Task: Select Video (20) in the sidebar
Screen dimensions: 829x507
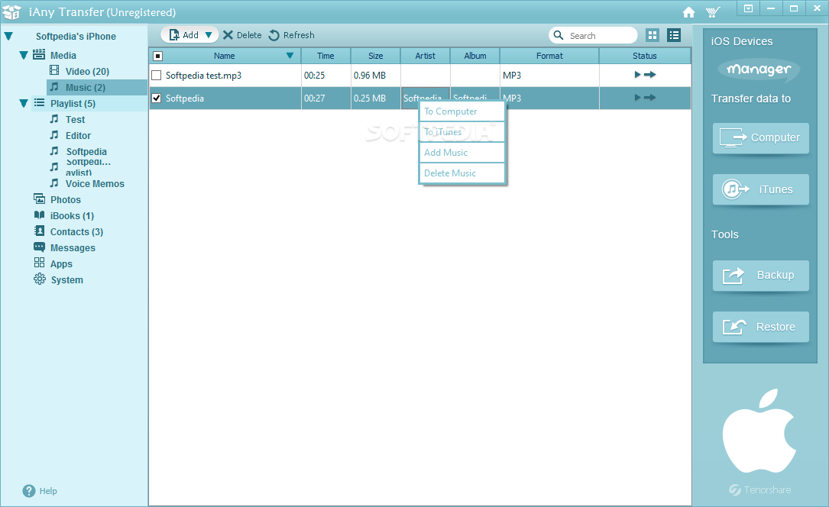Action: 87,71
